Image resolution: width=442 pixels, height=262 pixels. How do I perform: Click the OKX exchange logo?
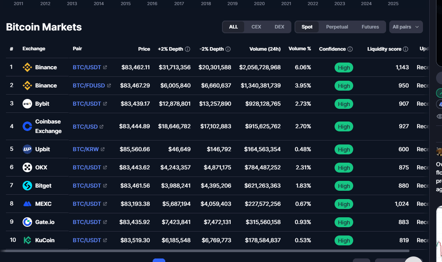[x=27, y=167]
